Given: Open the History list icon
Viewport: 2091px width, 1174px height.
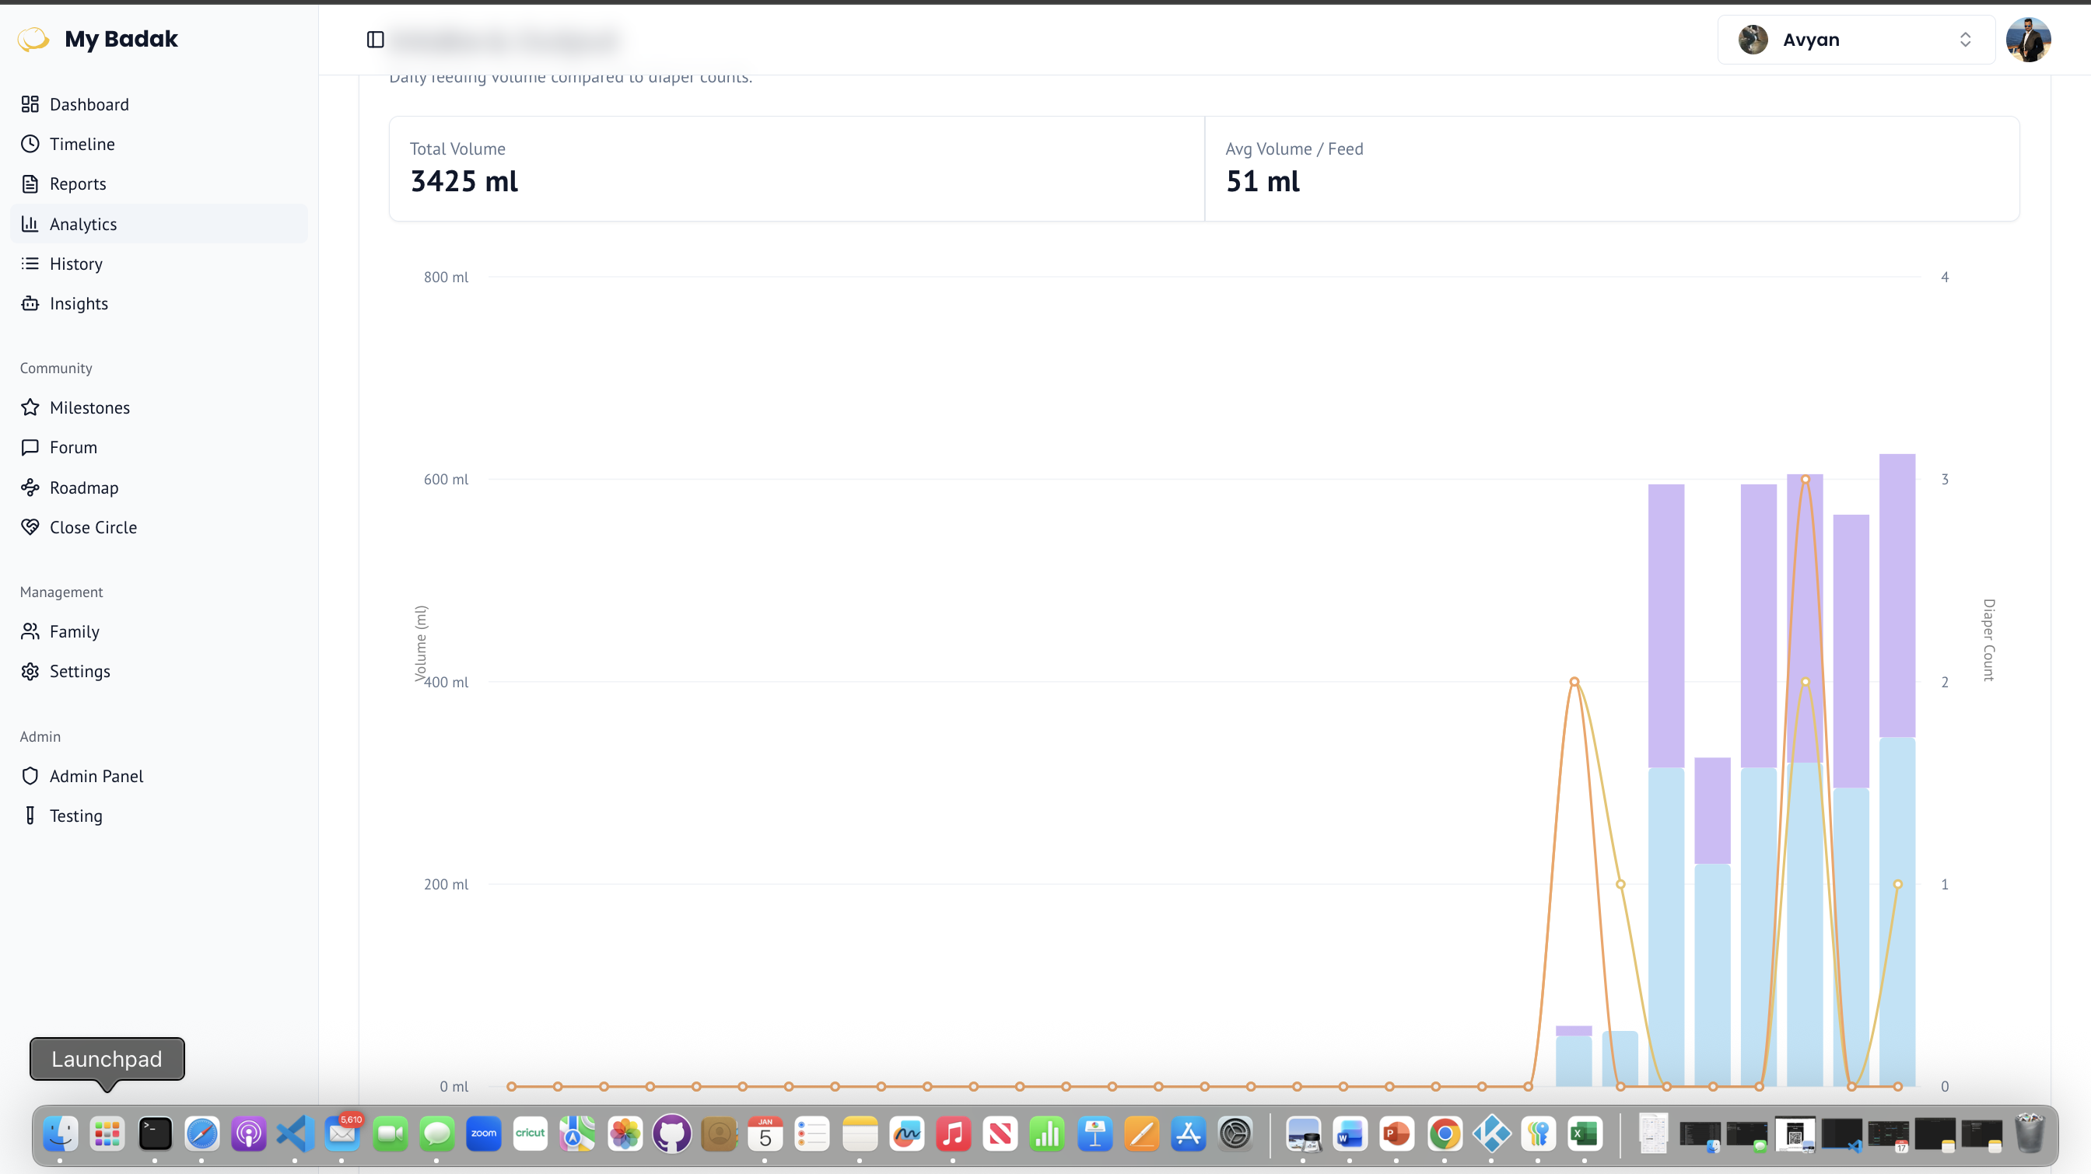Looking at the screenshot, I should [30, 263].
